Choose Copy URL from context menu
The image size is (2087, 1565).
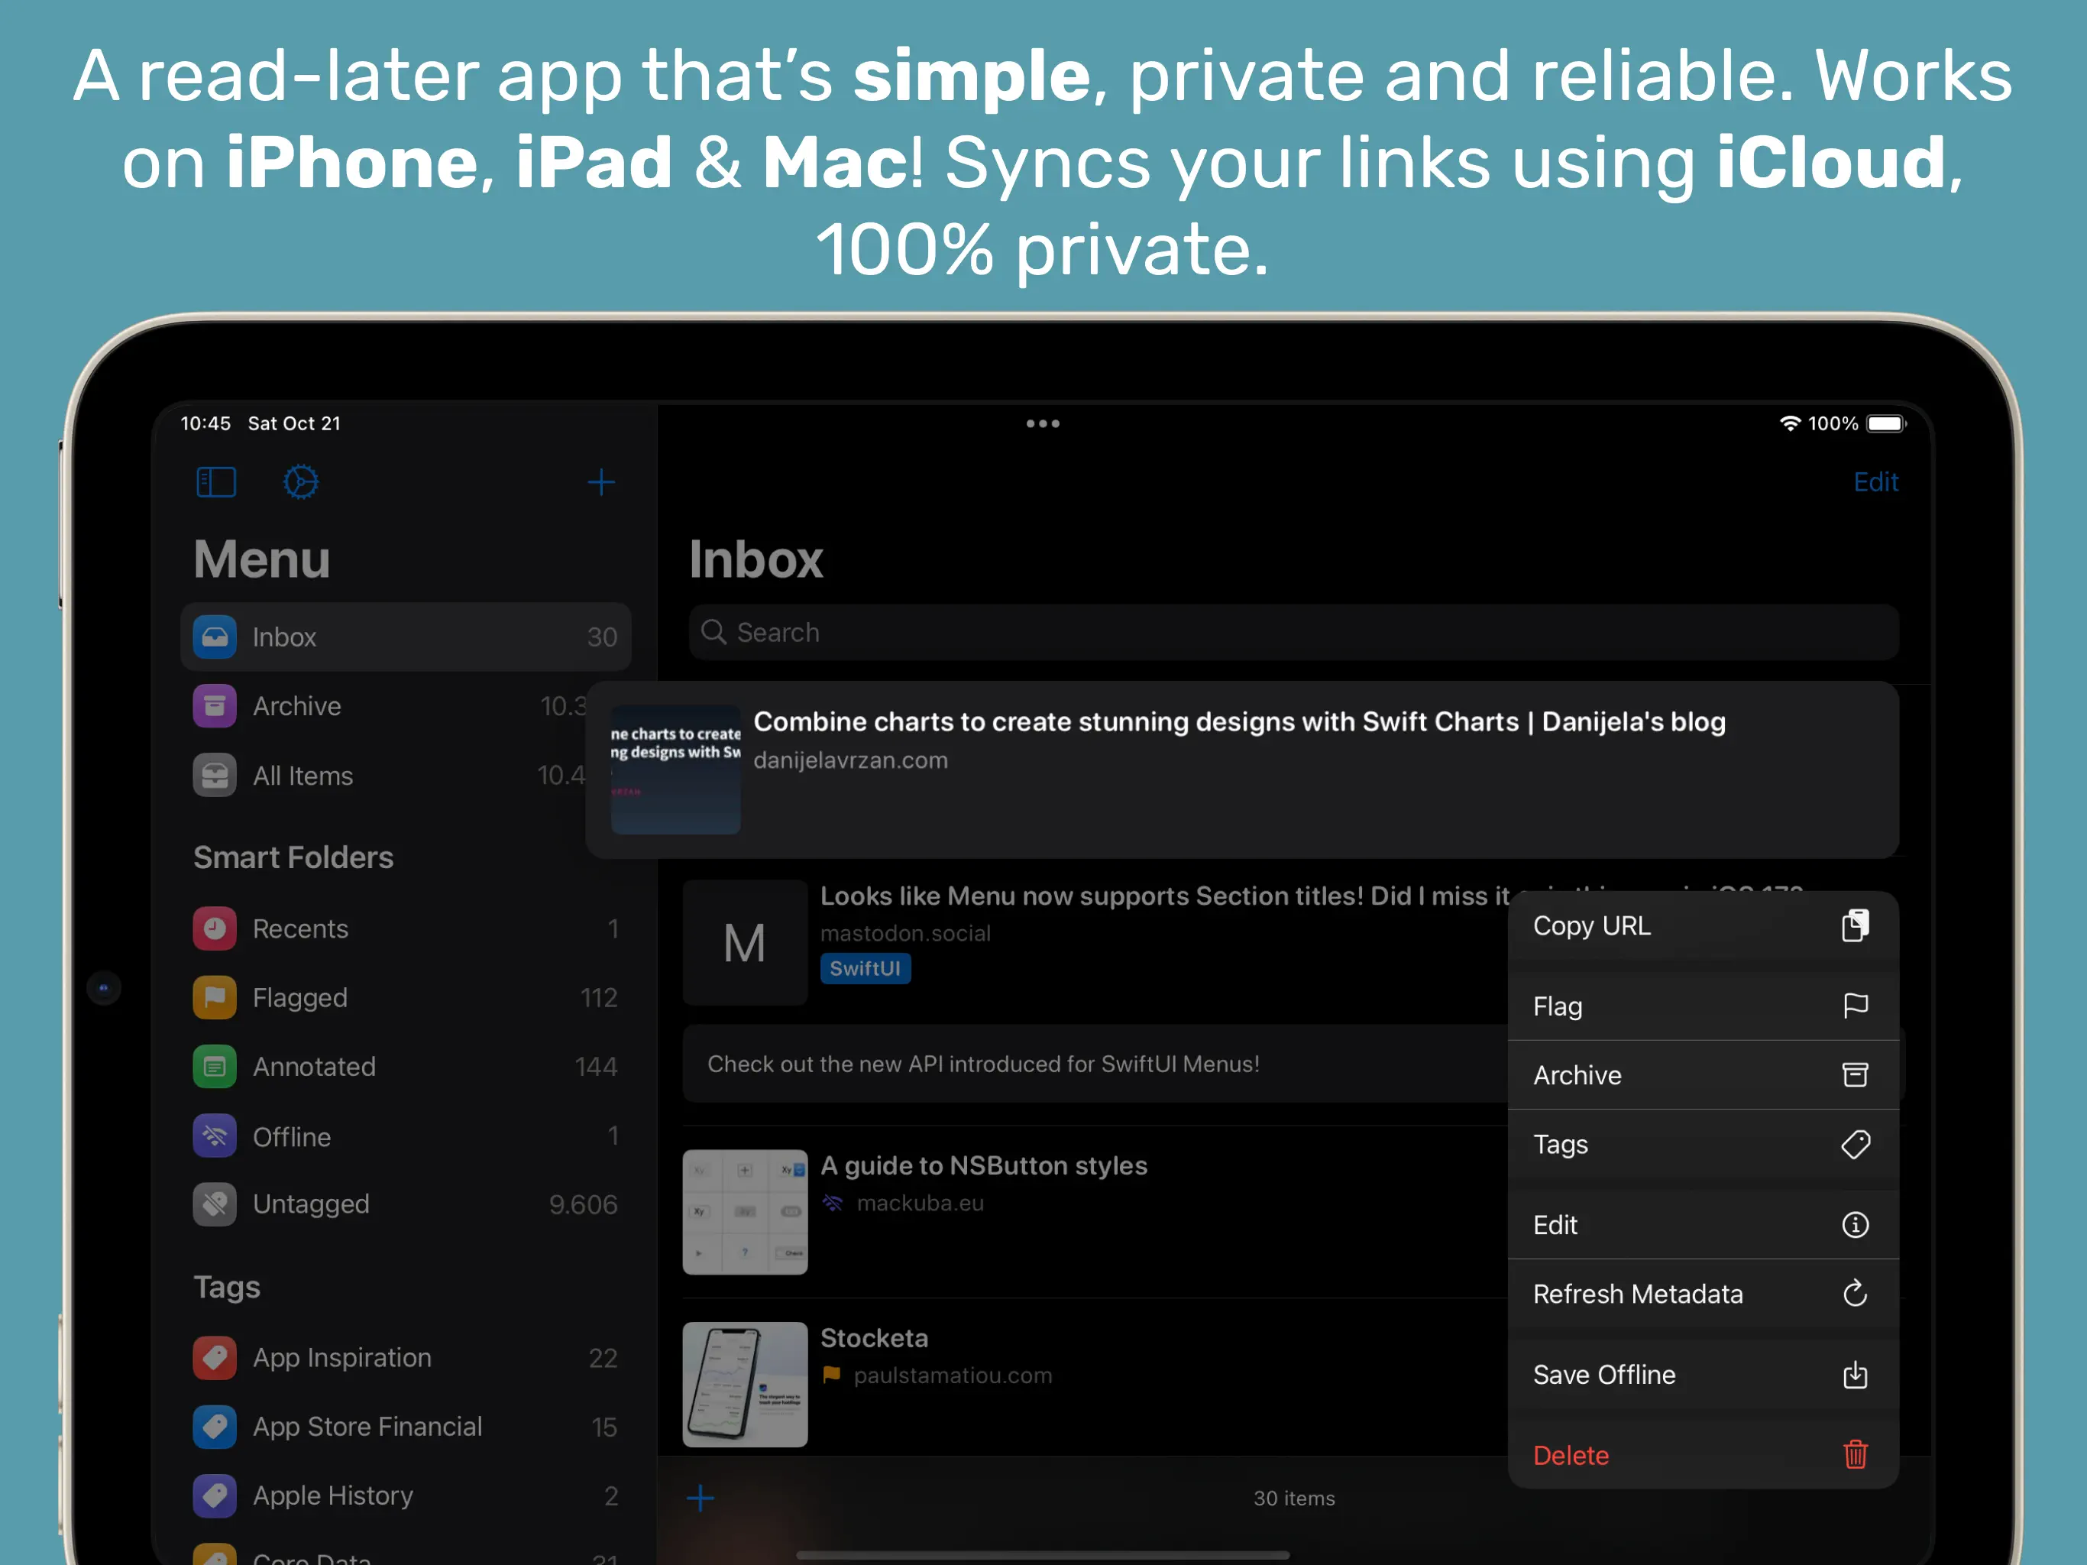pos(1593,926)
